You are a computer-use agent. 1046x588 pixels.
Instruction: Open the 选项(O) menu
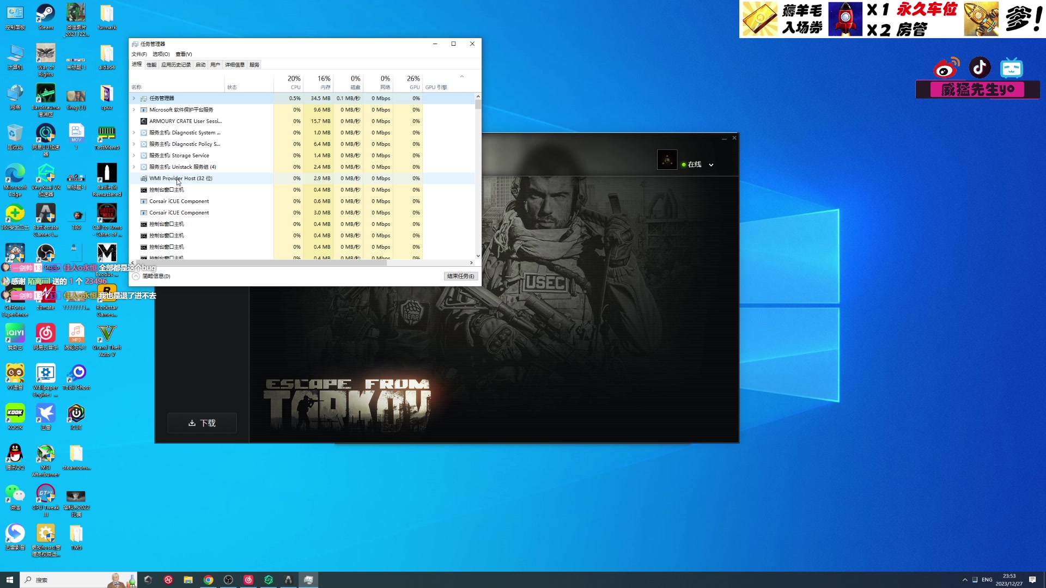(x=161, y=54)
